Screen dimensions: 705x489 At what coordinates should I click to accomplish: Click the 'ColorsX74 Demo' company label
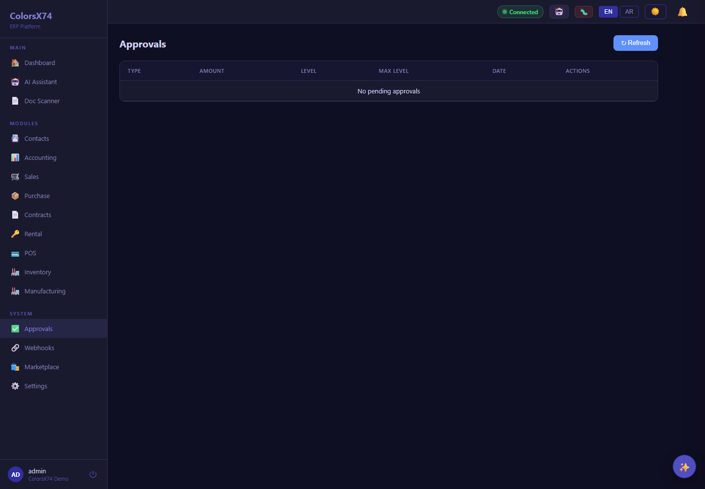(x=48, y=479)
